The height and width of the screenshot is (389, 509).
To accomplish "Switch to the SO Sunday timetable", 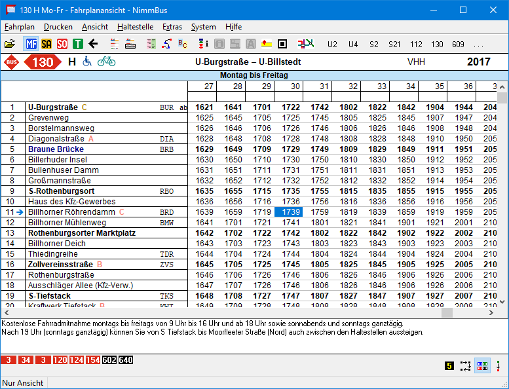I will pos(62,44).
